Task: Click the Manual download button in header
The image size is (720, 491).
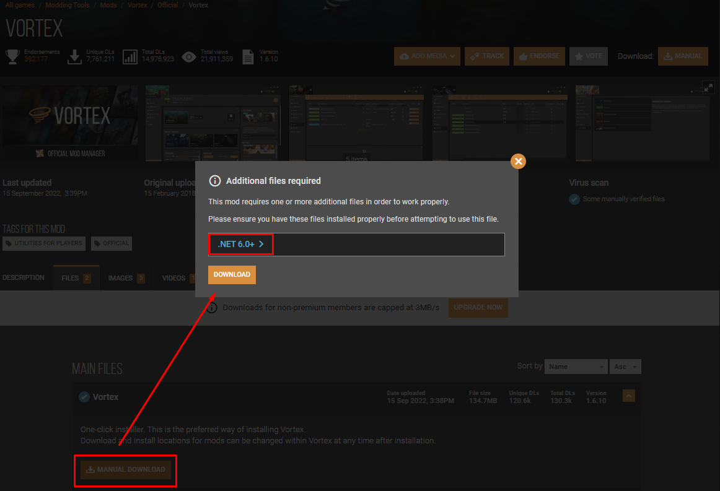Action: pyautogui.click(x=683, y=56)
